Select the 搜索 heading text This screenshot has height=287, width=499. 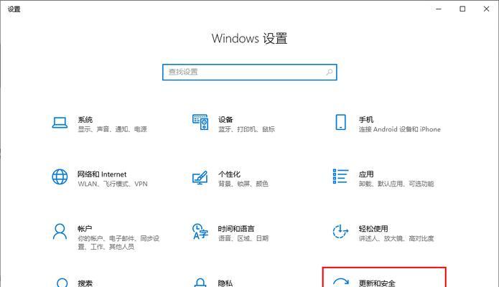click(85, 283)
